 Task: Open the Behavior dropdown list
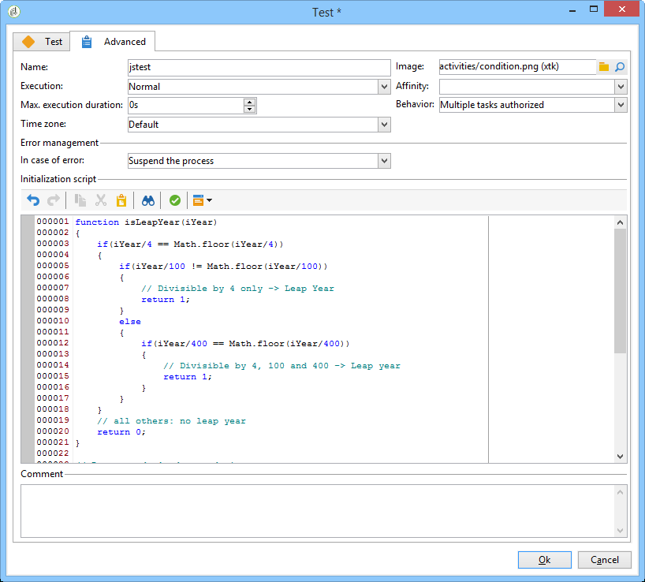pyautogui.click(x=621, y=105)
